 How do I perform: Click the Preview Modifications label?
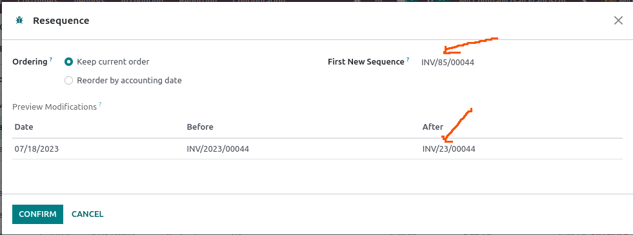54,107
